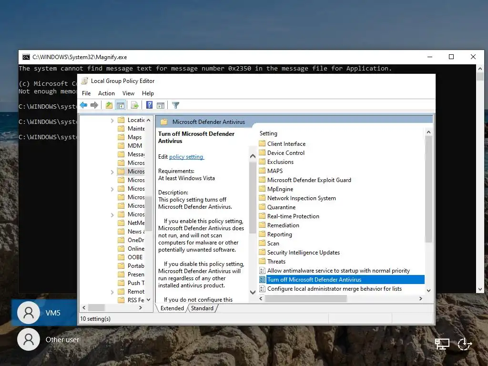The height and width of the screenshot is (366, 488).
Task: Toggle the Show/Hide Console Tree icon
Action: (x=121, y=105)
